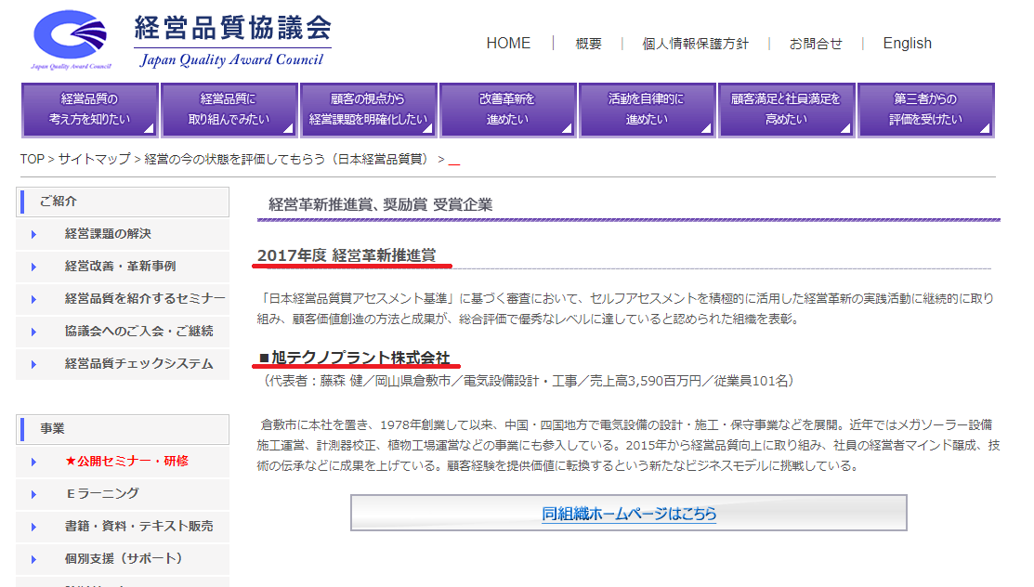1034x587 pixels.
Task: Open the お問合せ contact link
Action: click(x=816, y=44)
